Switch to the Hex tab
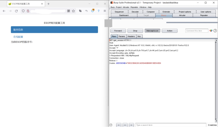The height and width of the screenshot is (127, 218). (139, 36)
